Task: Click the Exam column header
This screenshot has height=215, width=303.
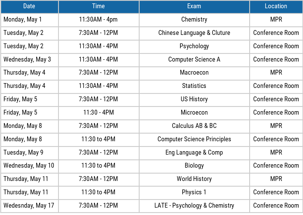Action: coord(194,6)
